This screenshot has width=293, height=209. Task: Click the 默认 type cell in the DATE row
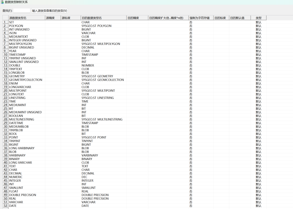point(258,206)
